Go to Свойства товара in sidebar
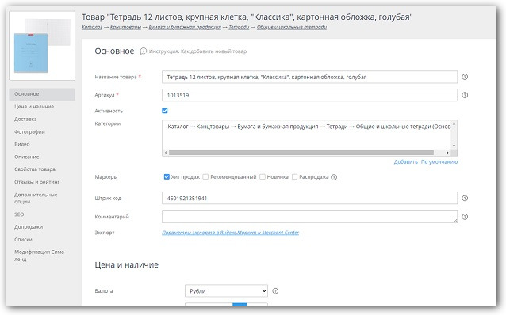This screenshot has width=506, height=315. [x=35, y=169]
